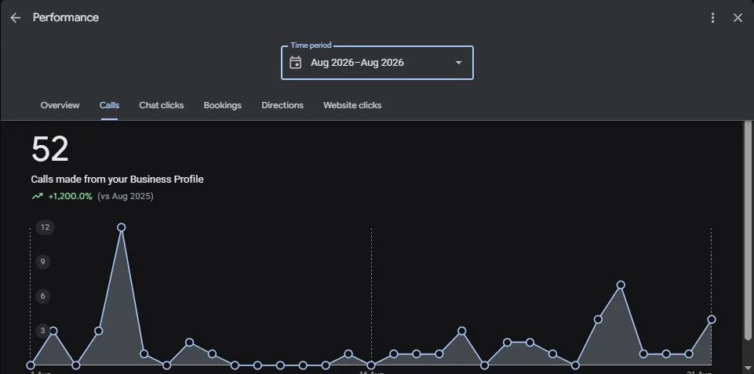The image size is (754, 374).
Task: Select the Calls tab
Action: pyautogui.click(x=109, y=105)
